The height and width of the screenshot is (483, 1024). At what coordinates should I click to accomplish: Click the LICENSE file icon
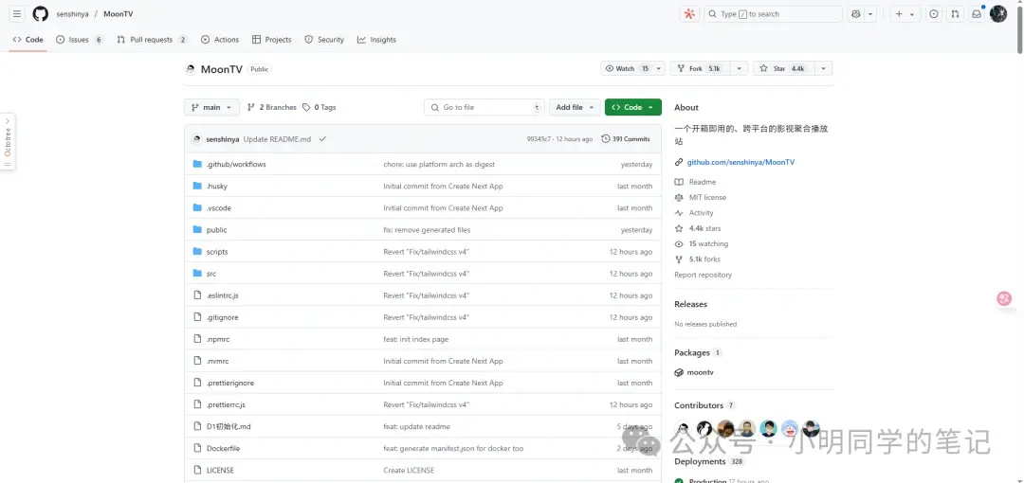click(197, 470)
